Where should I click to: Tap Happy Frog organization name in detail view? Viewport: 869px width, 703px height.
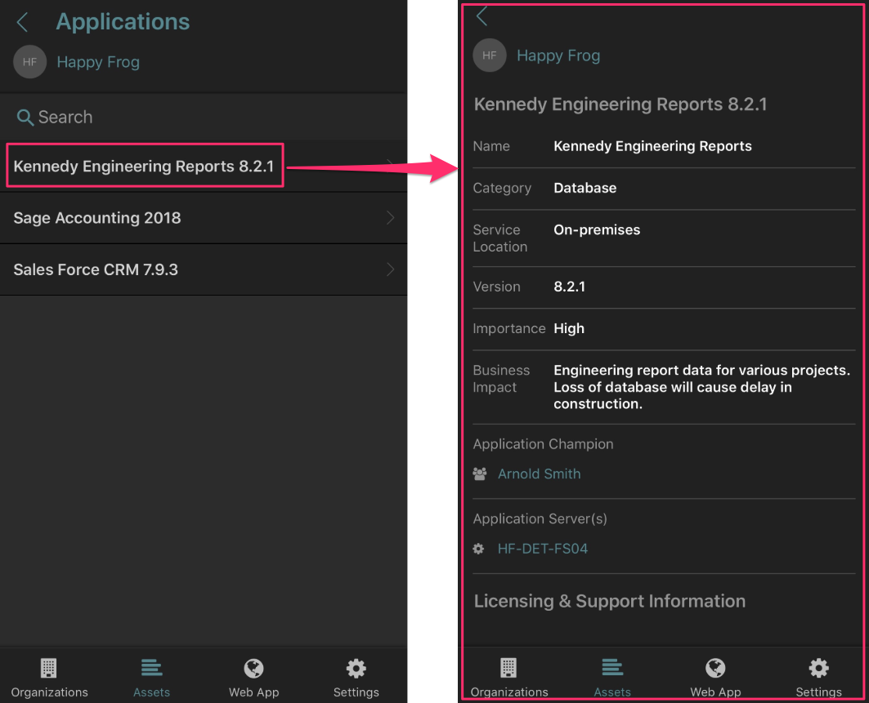[x=558, y=56]
